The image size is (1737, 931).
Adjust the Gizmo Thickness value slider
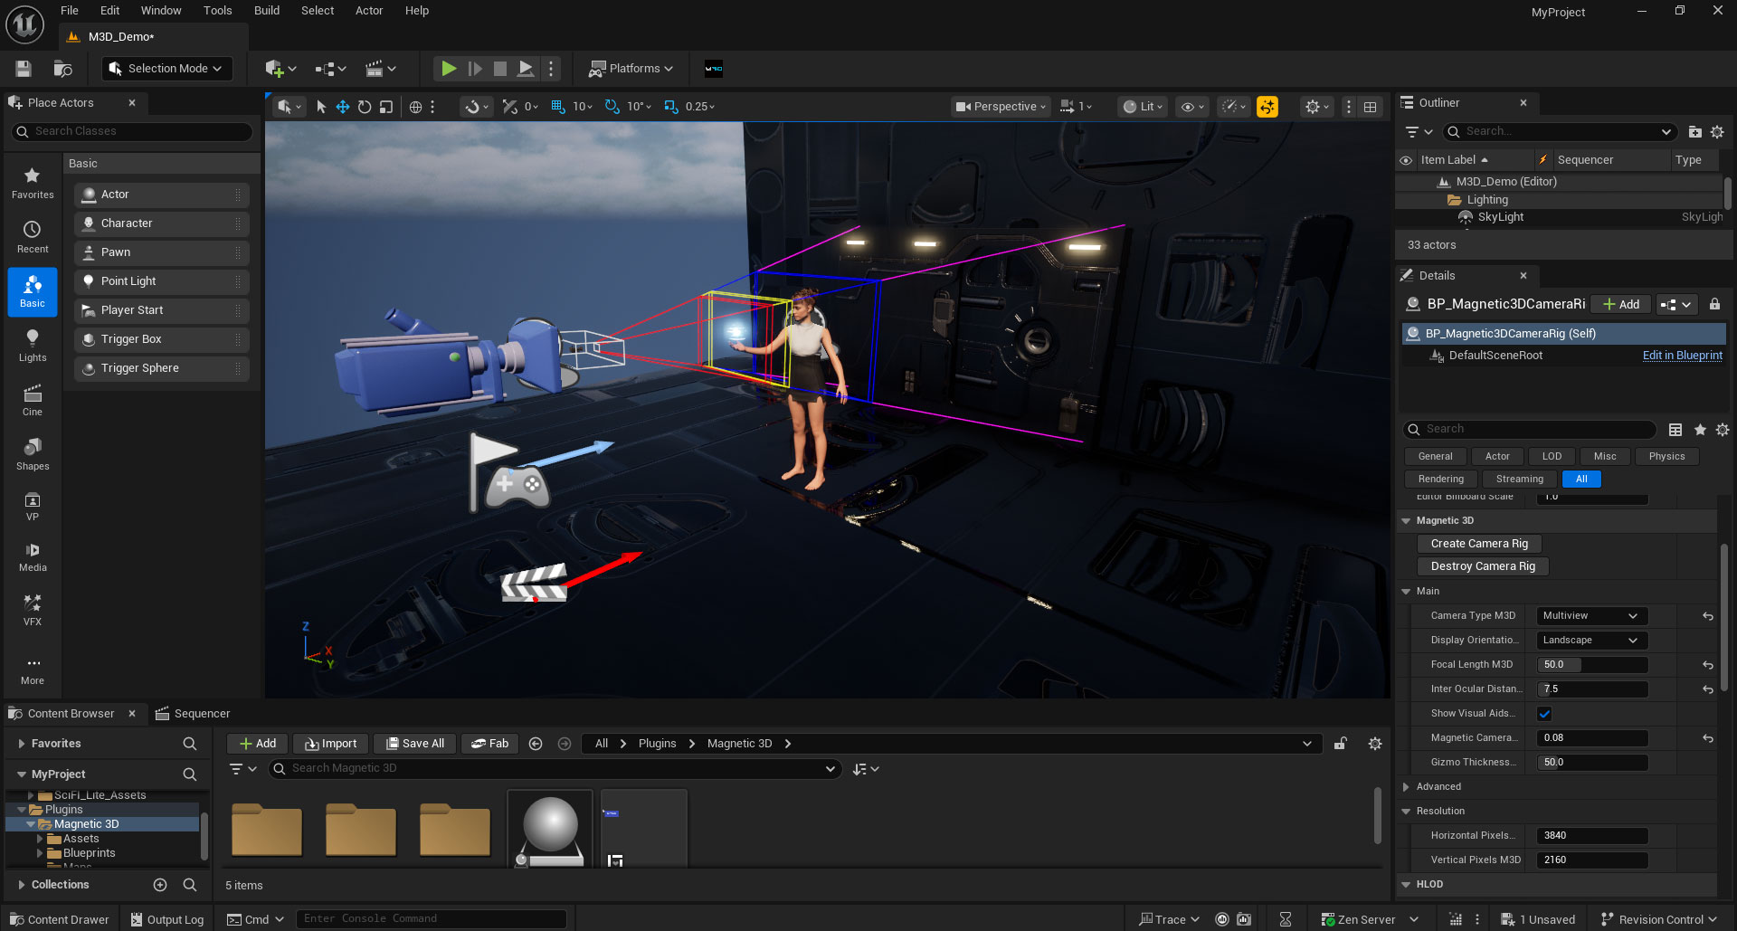tap(1592, 763)
